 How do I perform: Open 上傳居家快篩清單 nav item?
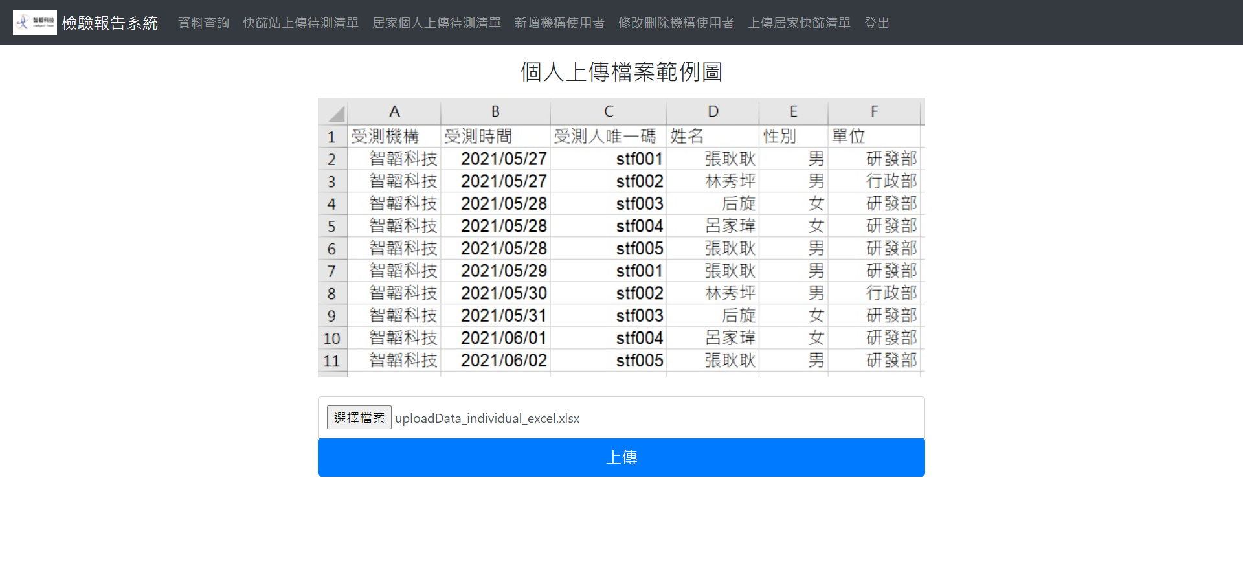coord(800,23)
